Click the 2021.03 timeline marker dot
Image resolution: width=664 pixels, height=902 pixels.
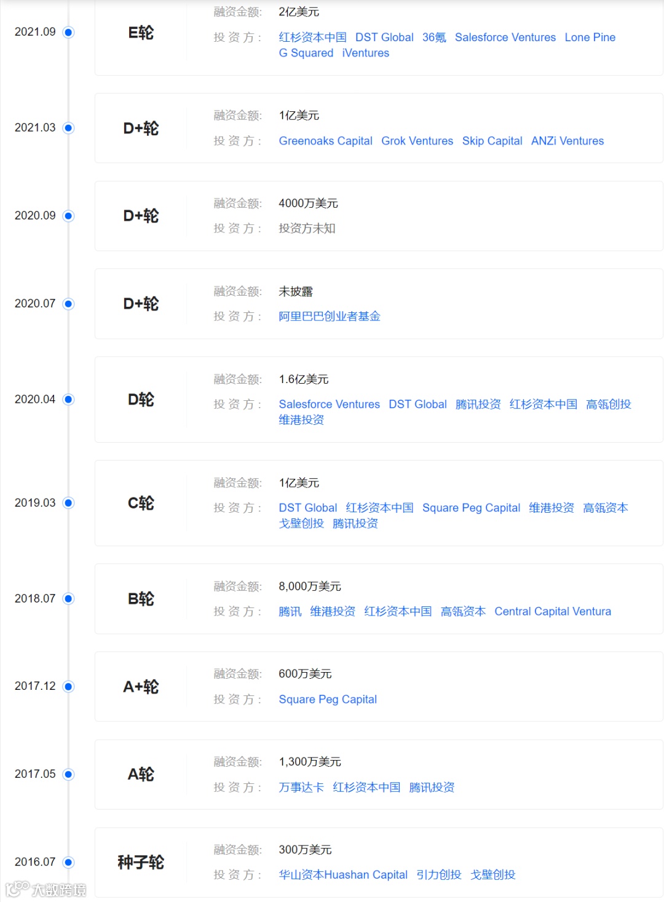[x=69, y=128]
